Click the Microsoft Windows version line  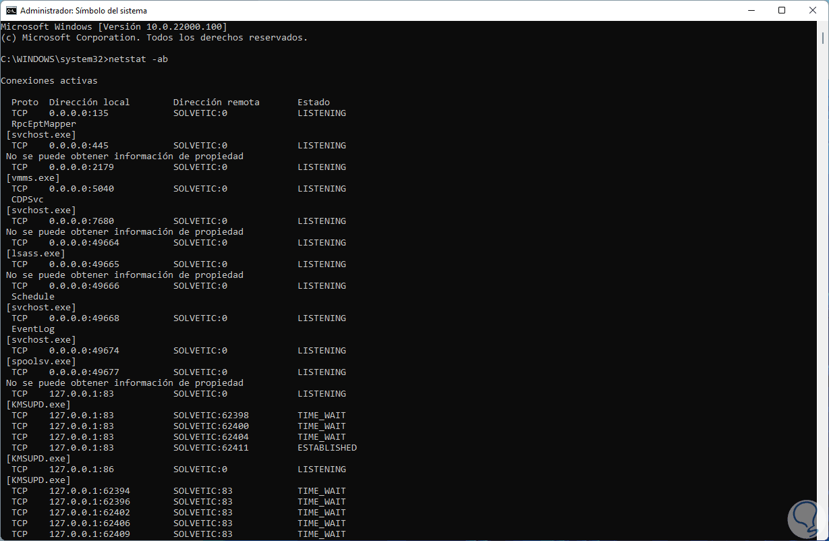click(x=114, y=27)
